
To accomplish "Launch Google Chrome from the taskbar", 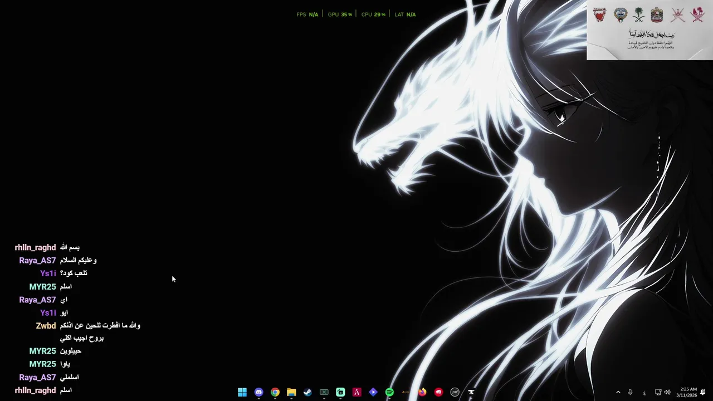I will [x=275, y=392].
